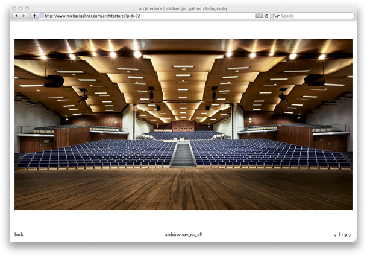This screenshot has width=367, height=256.
Task: Grab the window resize handle in corner
Action: pos(356,240)
